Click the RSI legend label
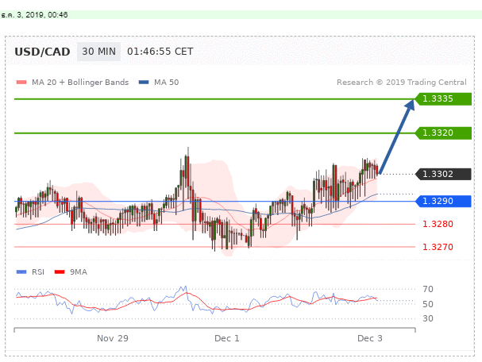This screenshot has height=362, width=482. click(x=38, y=272)
